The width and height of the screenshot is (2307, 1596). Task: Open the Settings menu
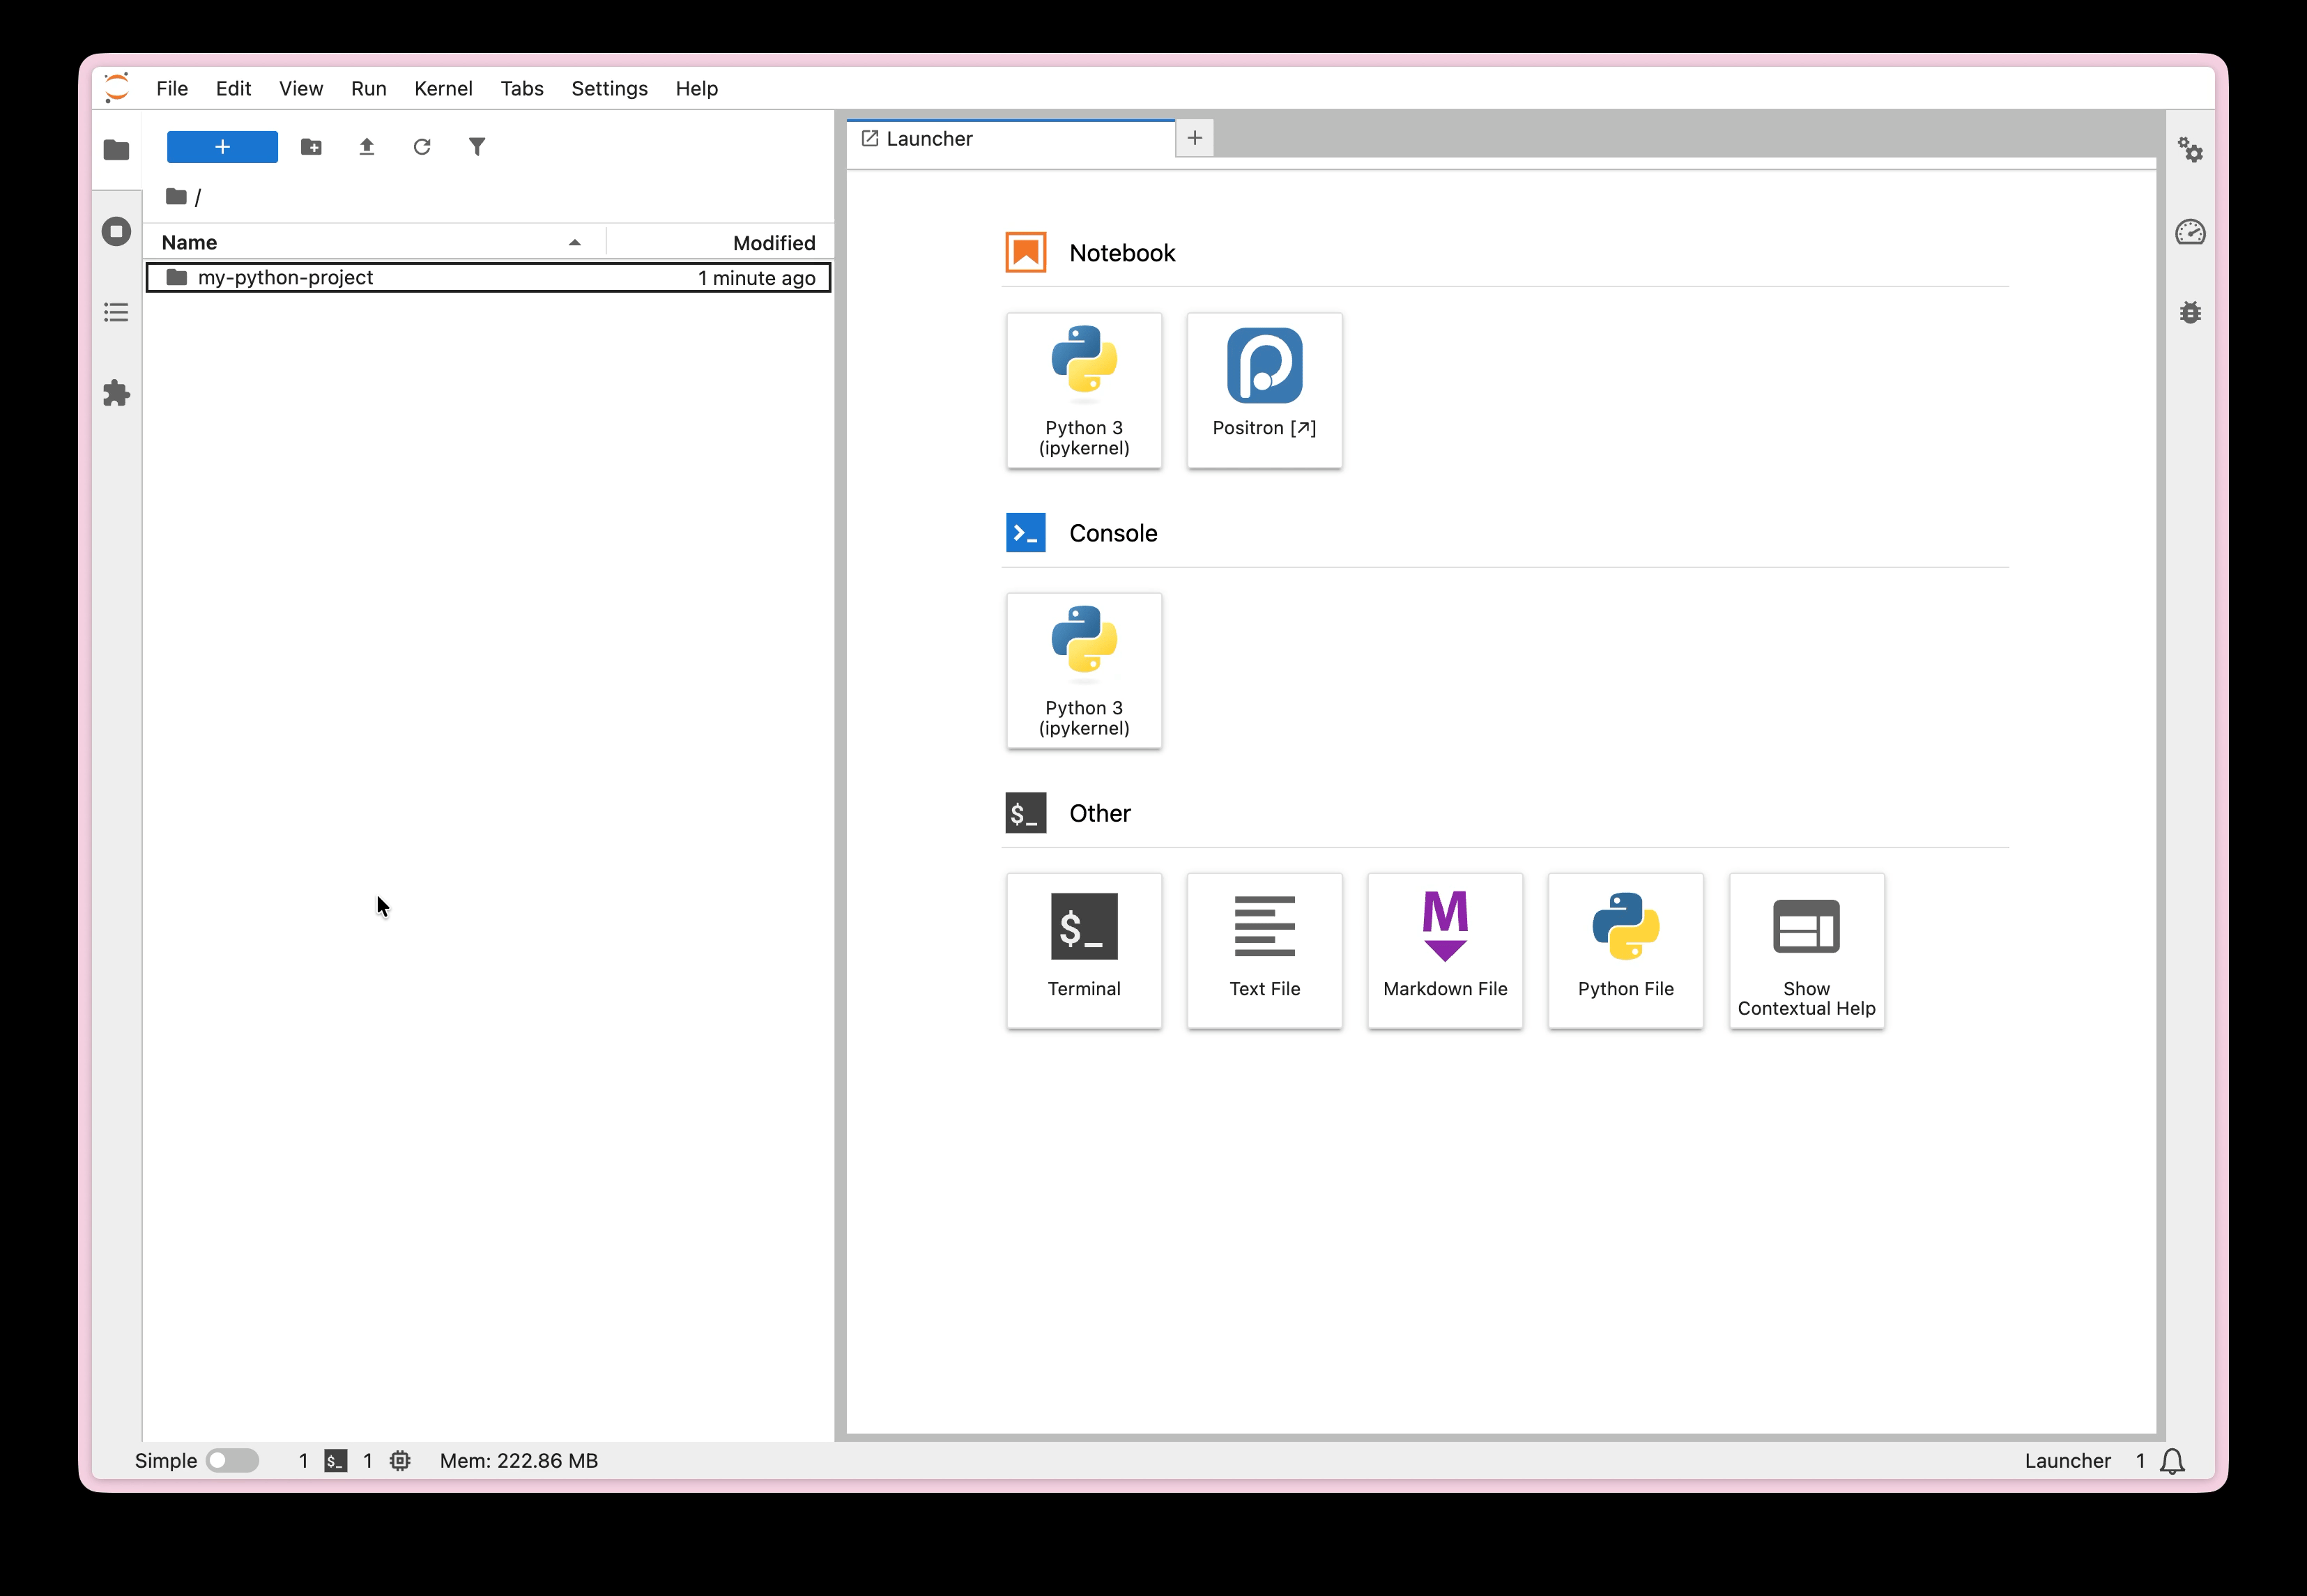(x=609, y=88)
